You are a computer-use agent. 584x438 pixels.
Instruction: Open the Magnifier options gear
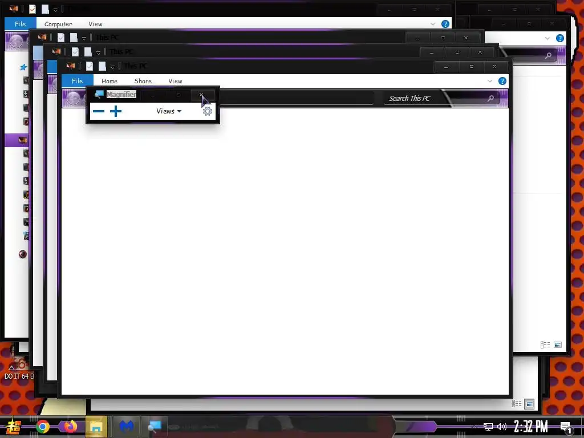(x=208, y=111)
